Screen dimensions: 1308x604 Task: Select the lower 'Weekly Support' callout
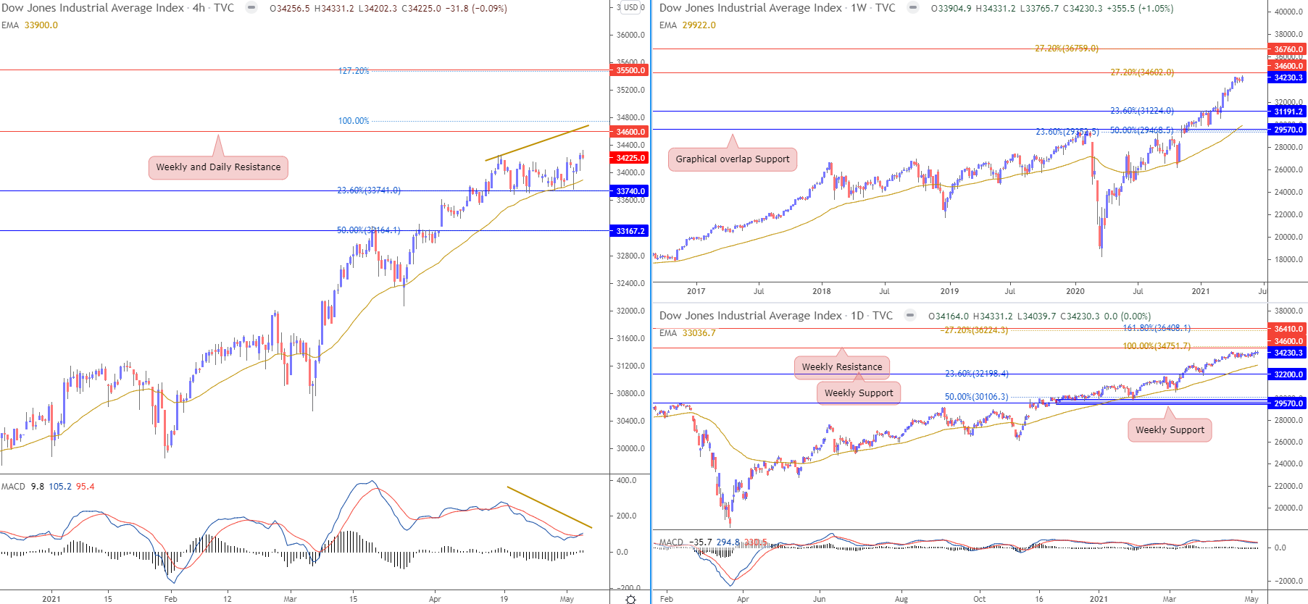1170,430
